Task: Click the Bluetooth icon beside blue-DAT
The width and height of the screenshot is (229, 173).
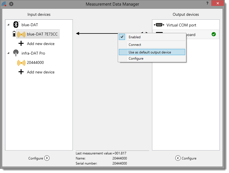Action: (x=16, y=25)
